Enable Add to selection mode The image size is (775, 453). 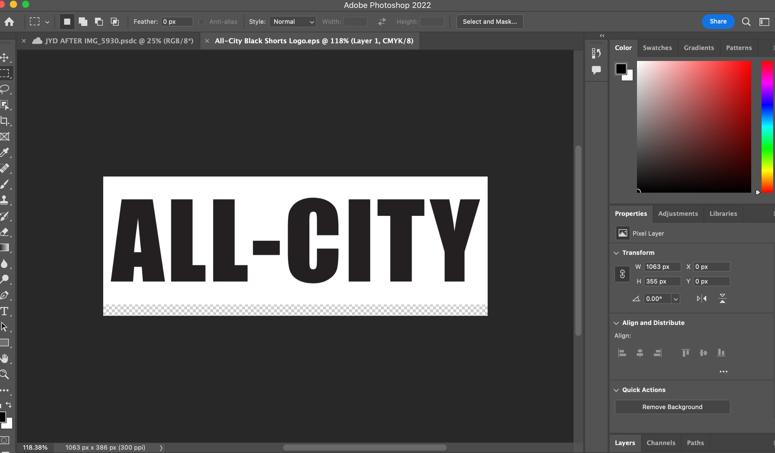[83, 22]
